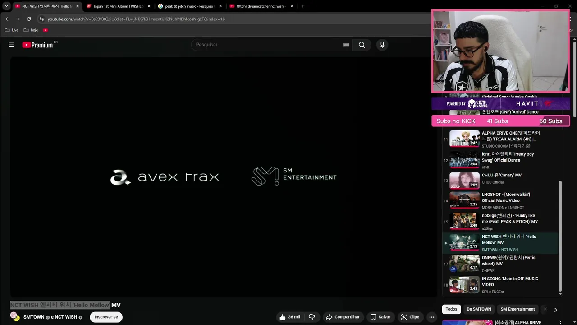Open the on-screen keyboard icon in search box
This screenshot has width=577, height=325.
click(x=346, y=45)
